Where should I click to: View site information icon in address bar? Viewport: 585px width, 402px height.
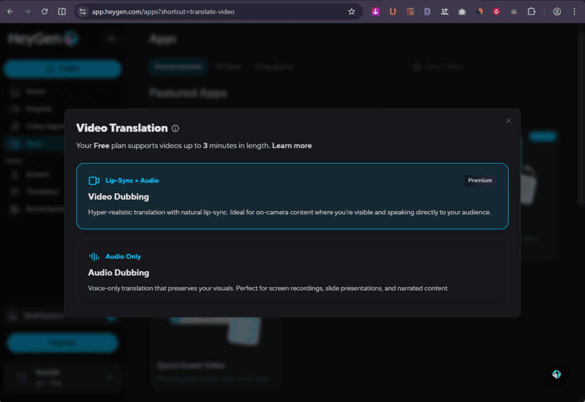83,11
